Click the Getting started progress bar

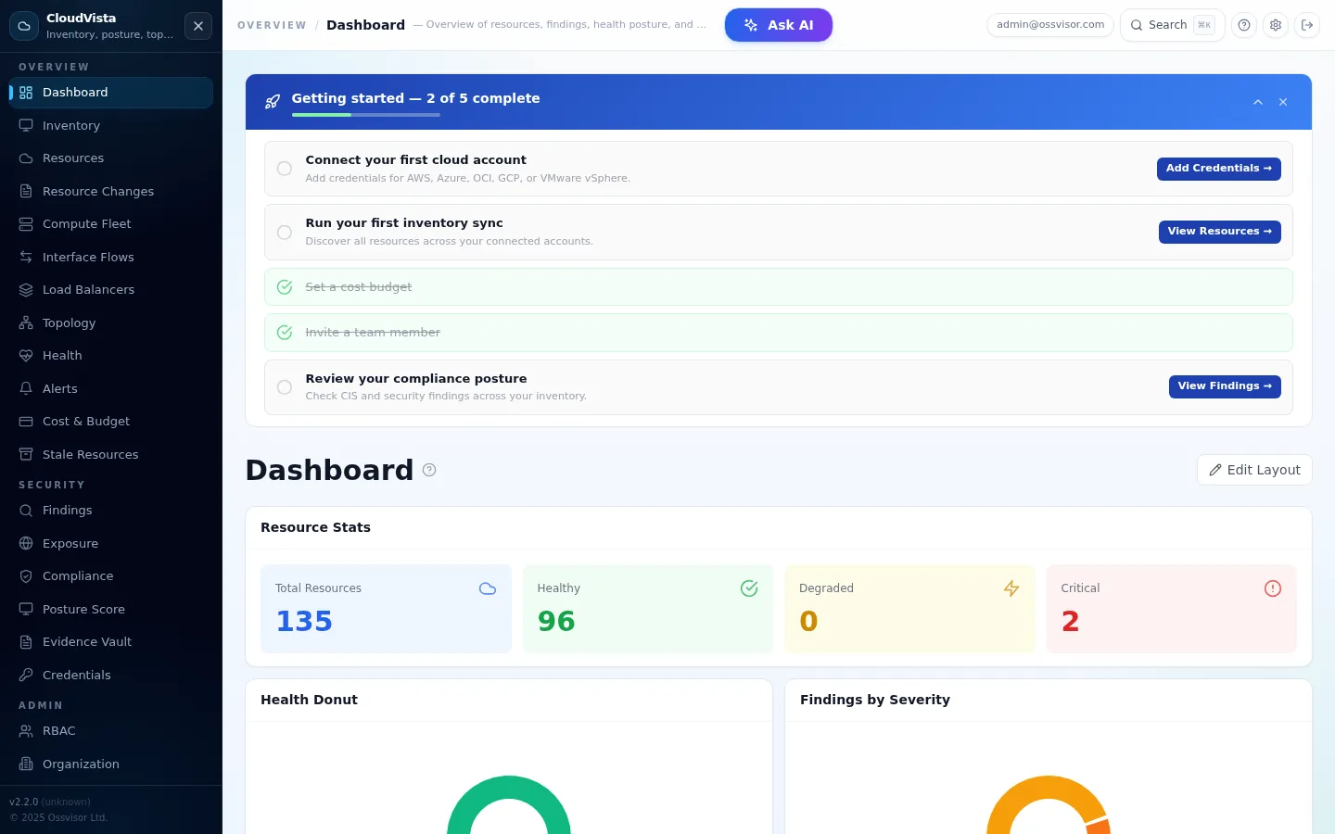click(366, 115)
